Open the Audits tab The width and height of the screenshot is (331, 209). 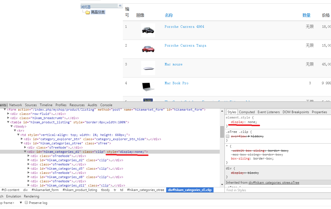[x=92, y=105]
